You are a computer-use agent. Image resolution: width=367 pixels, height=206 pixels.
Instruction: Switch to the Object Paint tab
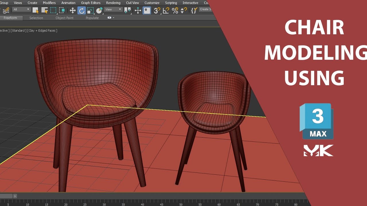tap(65, 18)
